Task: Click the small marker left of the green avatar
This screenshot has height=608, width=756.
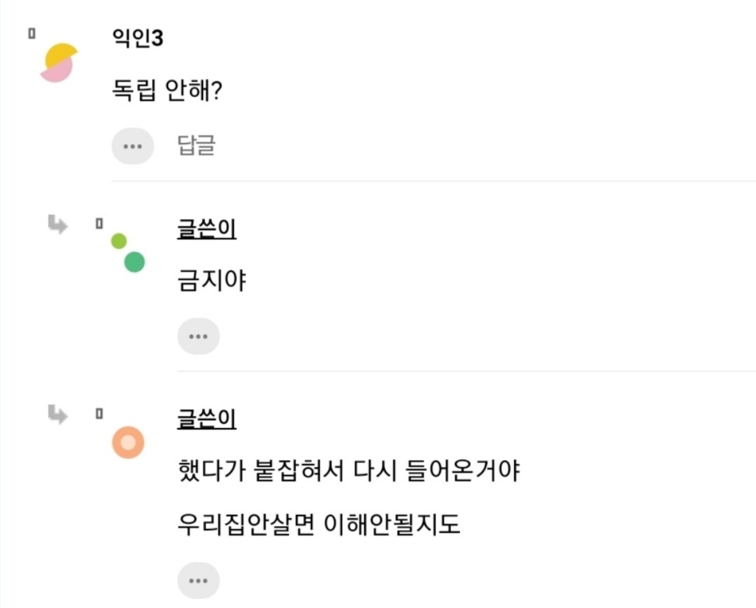Action: [99, 224]
